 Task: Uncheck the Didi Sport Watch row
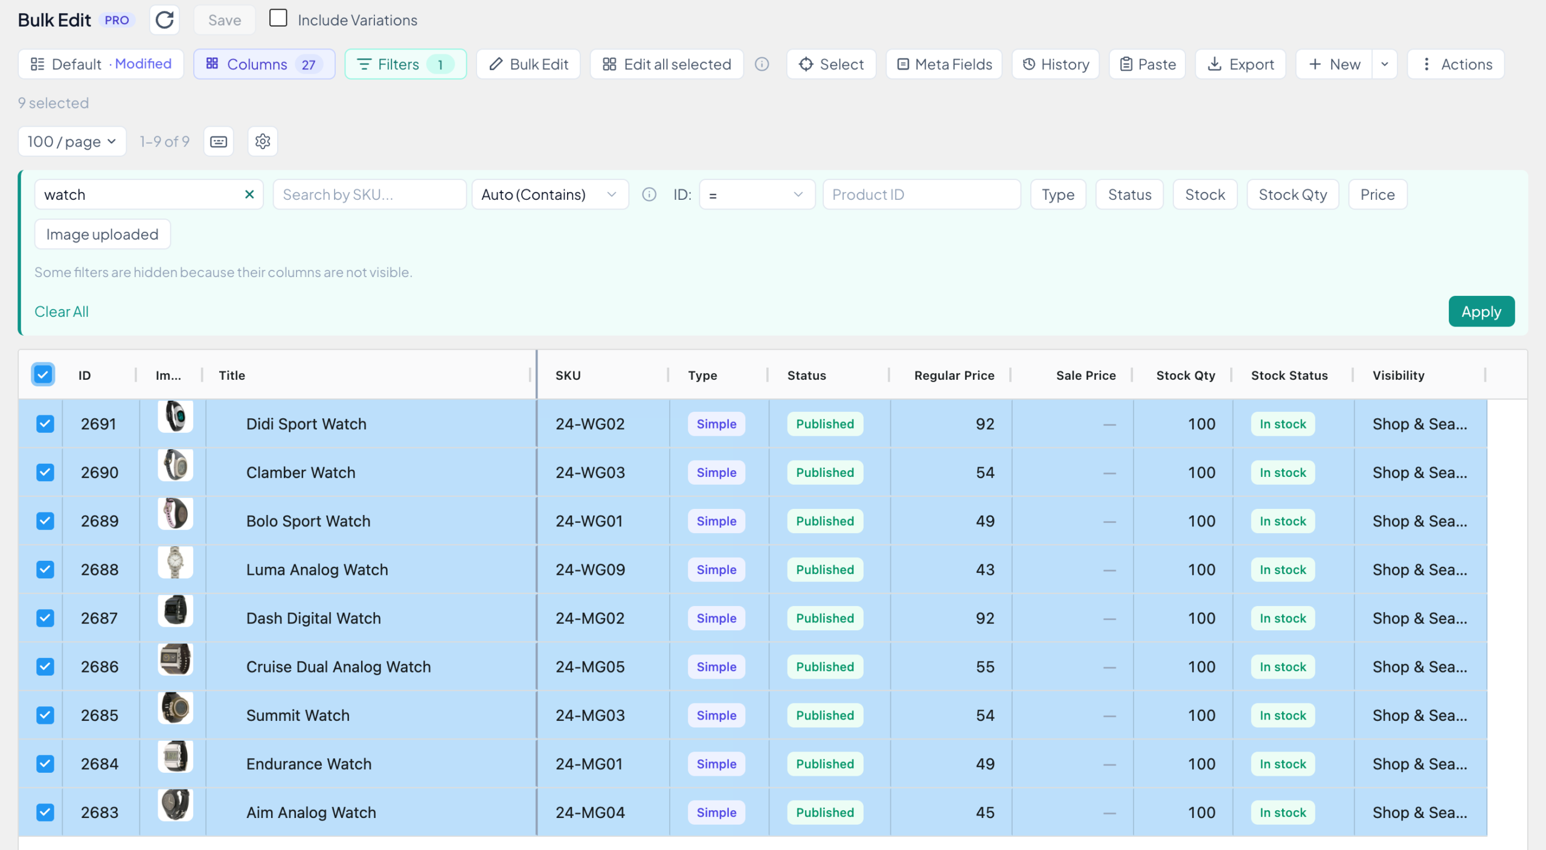tap(45, 424)
